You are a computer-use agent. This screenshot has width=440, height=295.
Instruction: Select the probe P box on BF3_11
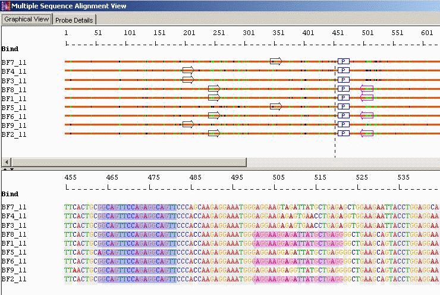344,80
